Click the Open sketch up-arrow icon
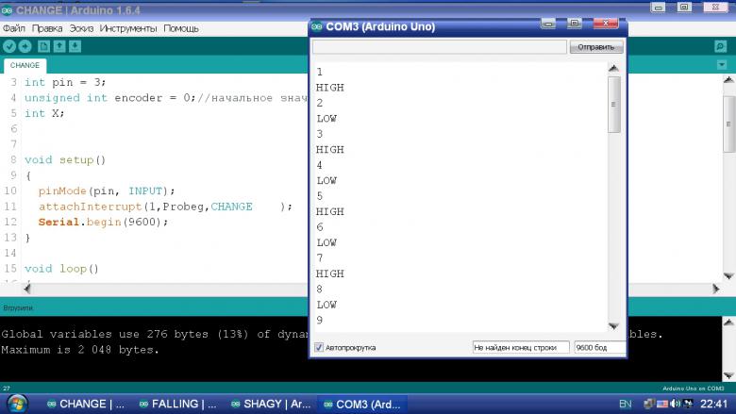This screenshot has height=414, width=736. pos(59,46)
